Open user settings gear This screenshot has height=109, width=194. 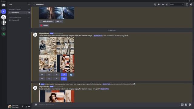29,106
